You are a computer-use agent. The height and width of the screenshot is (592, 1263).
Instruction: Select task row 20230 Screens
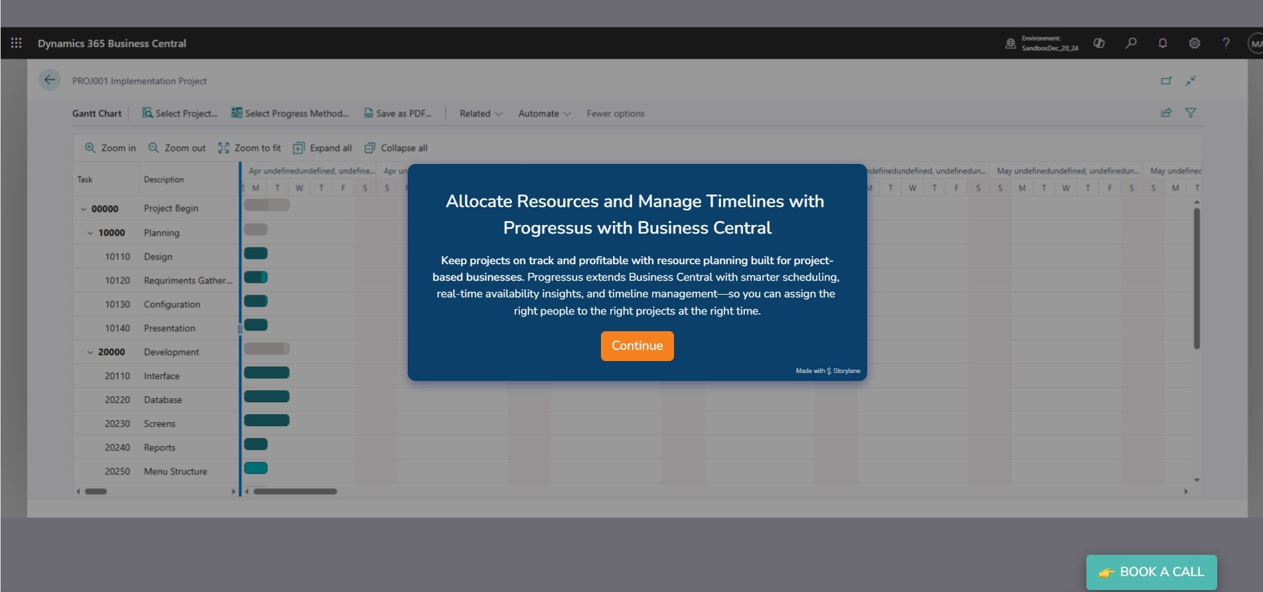(155, 424)
